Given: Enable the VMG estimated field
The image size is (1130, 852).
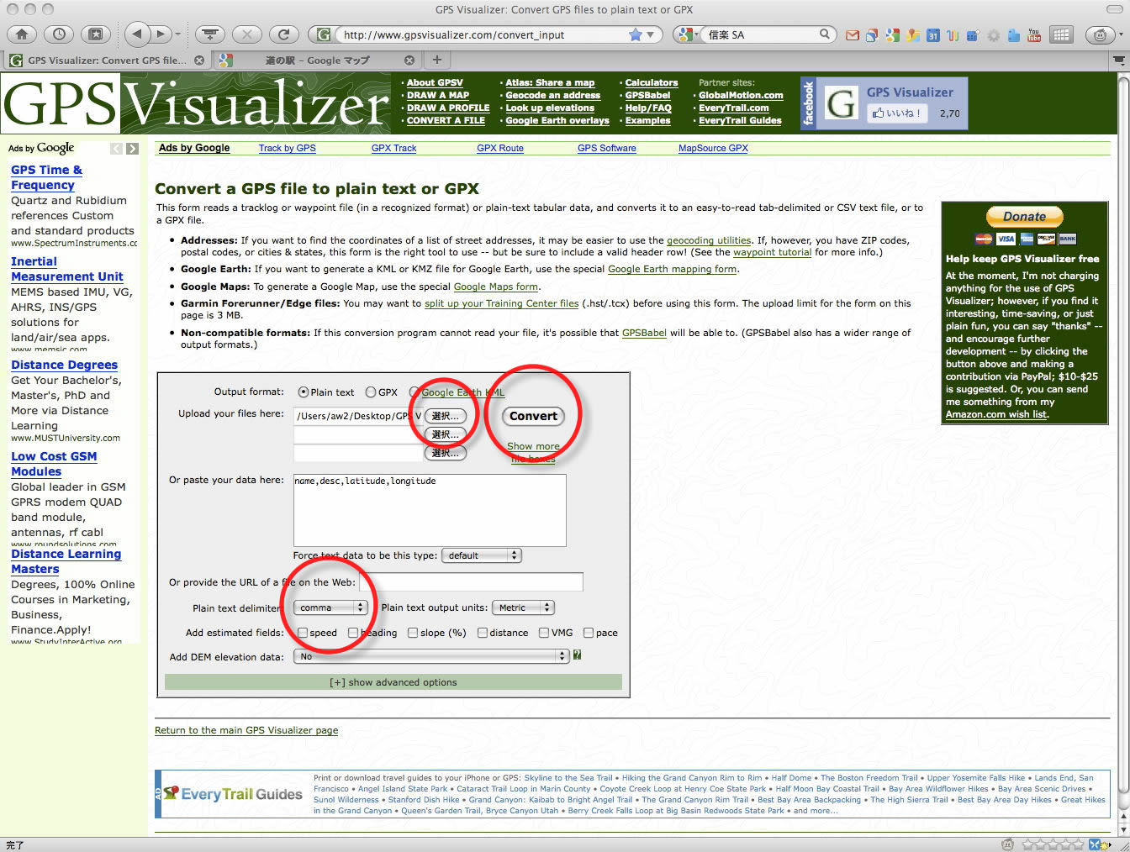Looking at the screenshot, I should tap(544, 633).
